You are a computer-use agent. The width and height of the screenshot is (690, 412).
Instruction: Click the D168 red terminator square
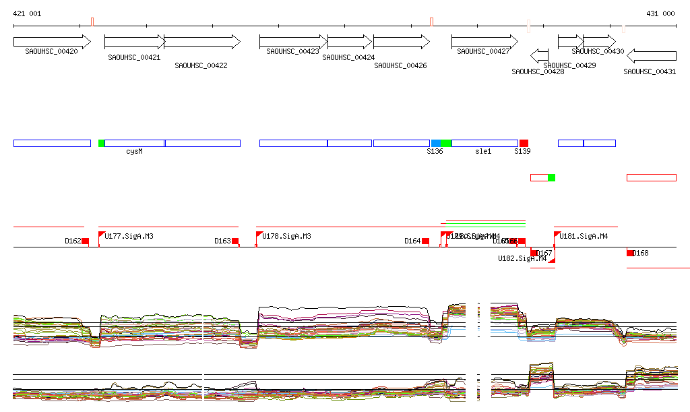[x=630, y=253]
